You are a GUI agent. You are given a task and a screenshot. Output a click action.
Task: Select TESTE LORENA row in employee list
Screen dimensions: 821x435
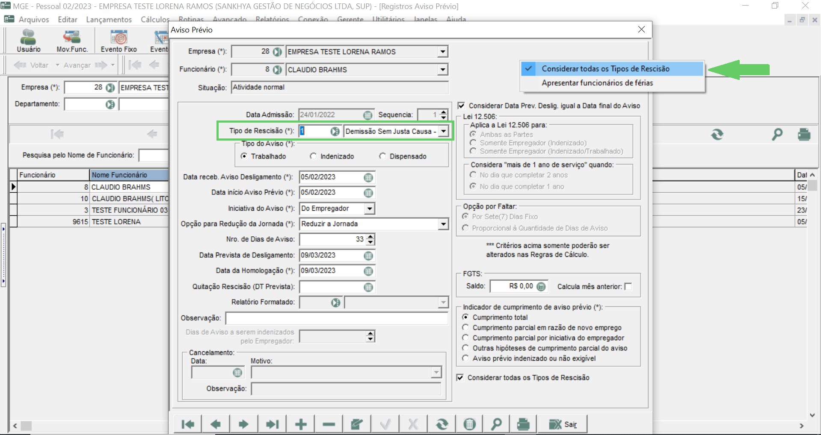tap(89, 222)
